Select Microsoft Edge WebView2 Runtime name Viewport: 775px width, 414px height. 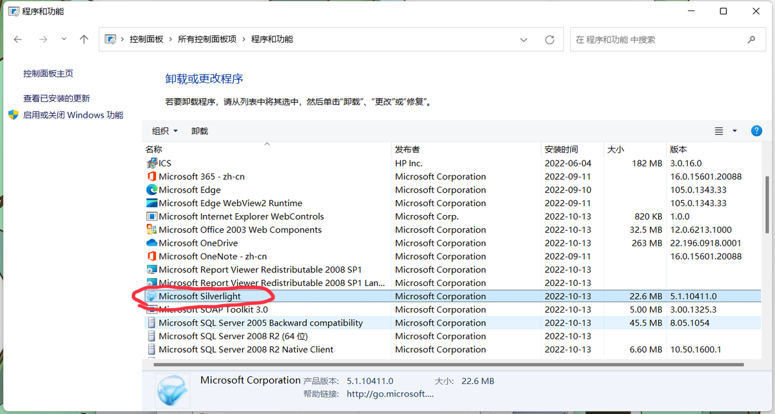[230, 203]
